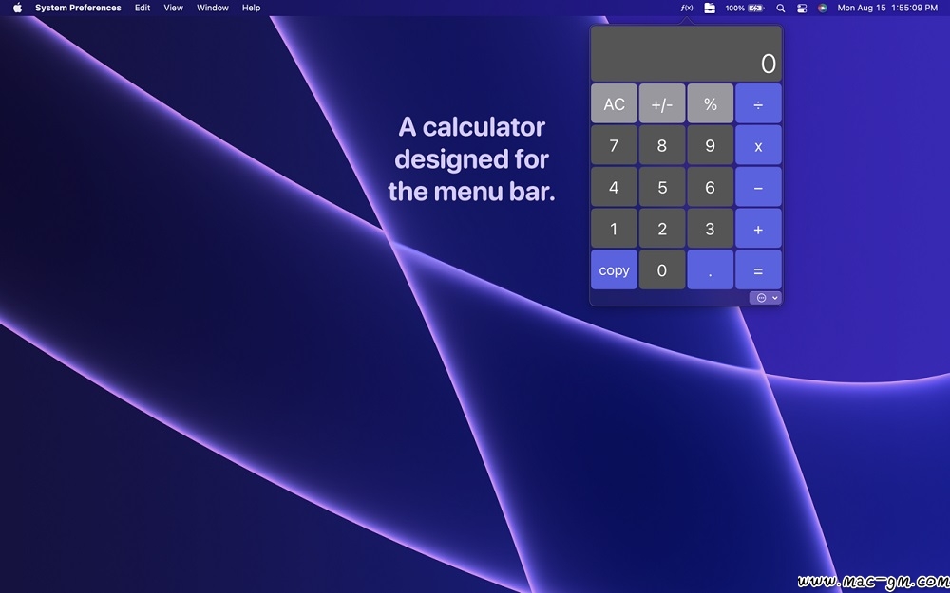
Task: Click calculator digit 3
Action: (710, 229)
